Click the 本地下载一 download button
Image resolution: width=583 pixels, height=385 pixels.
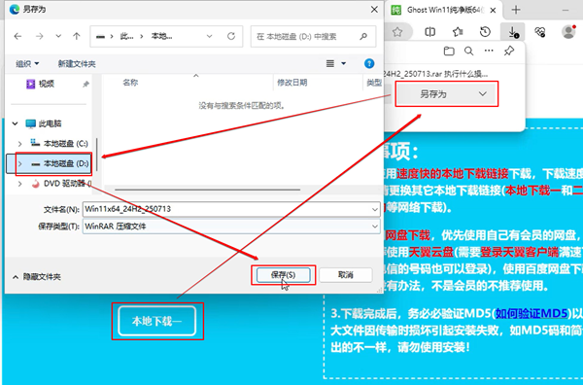coord(157,321)
